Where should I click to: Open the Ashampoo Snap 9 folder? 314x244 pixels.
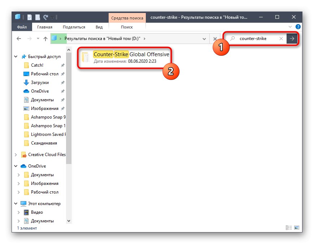click(x=48, y=117)
